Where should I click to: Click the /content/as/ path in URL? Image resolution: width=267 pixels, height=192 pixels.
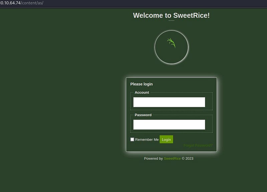click(32, 3)
